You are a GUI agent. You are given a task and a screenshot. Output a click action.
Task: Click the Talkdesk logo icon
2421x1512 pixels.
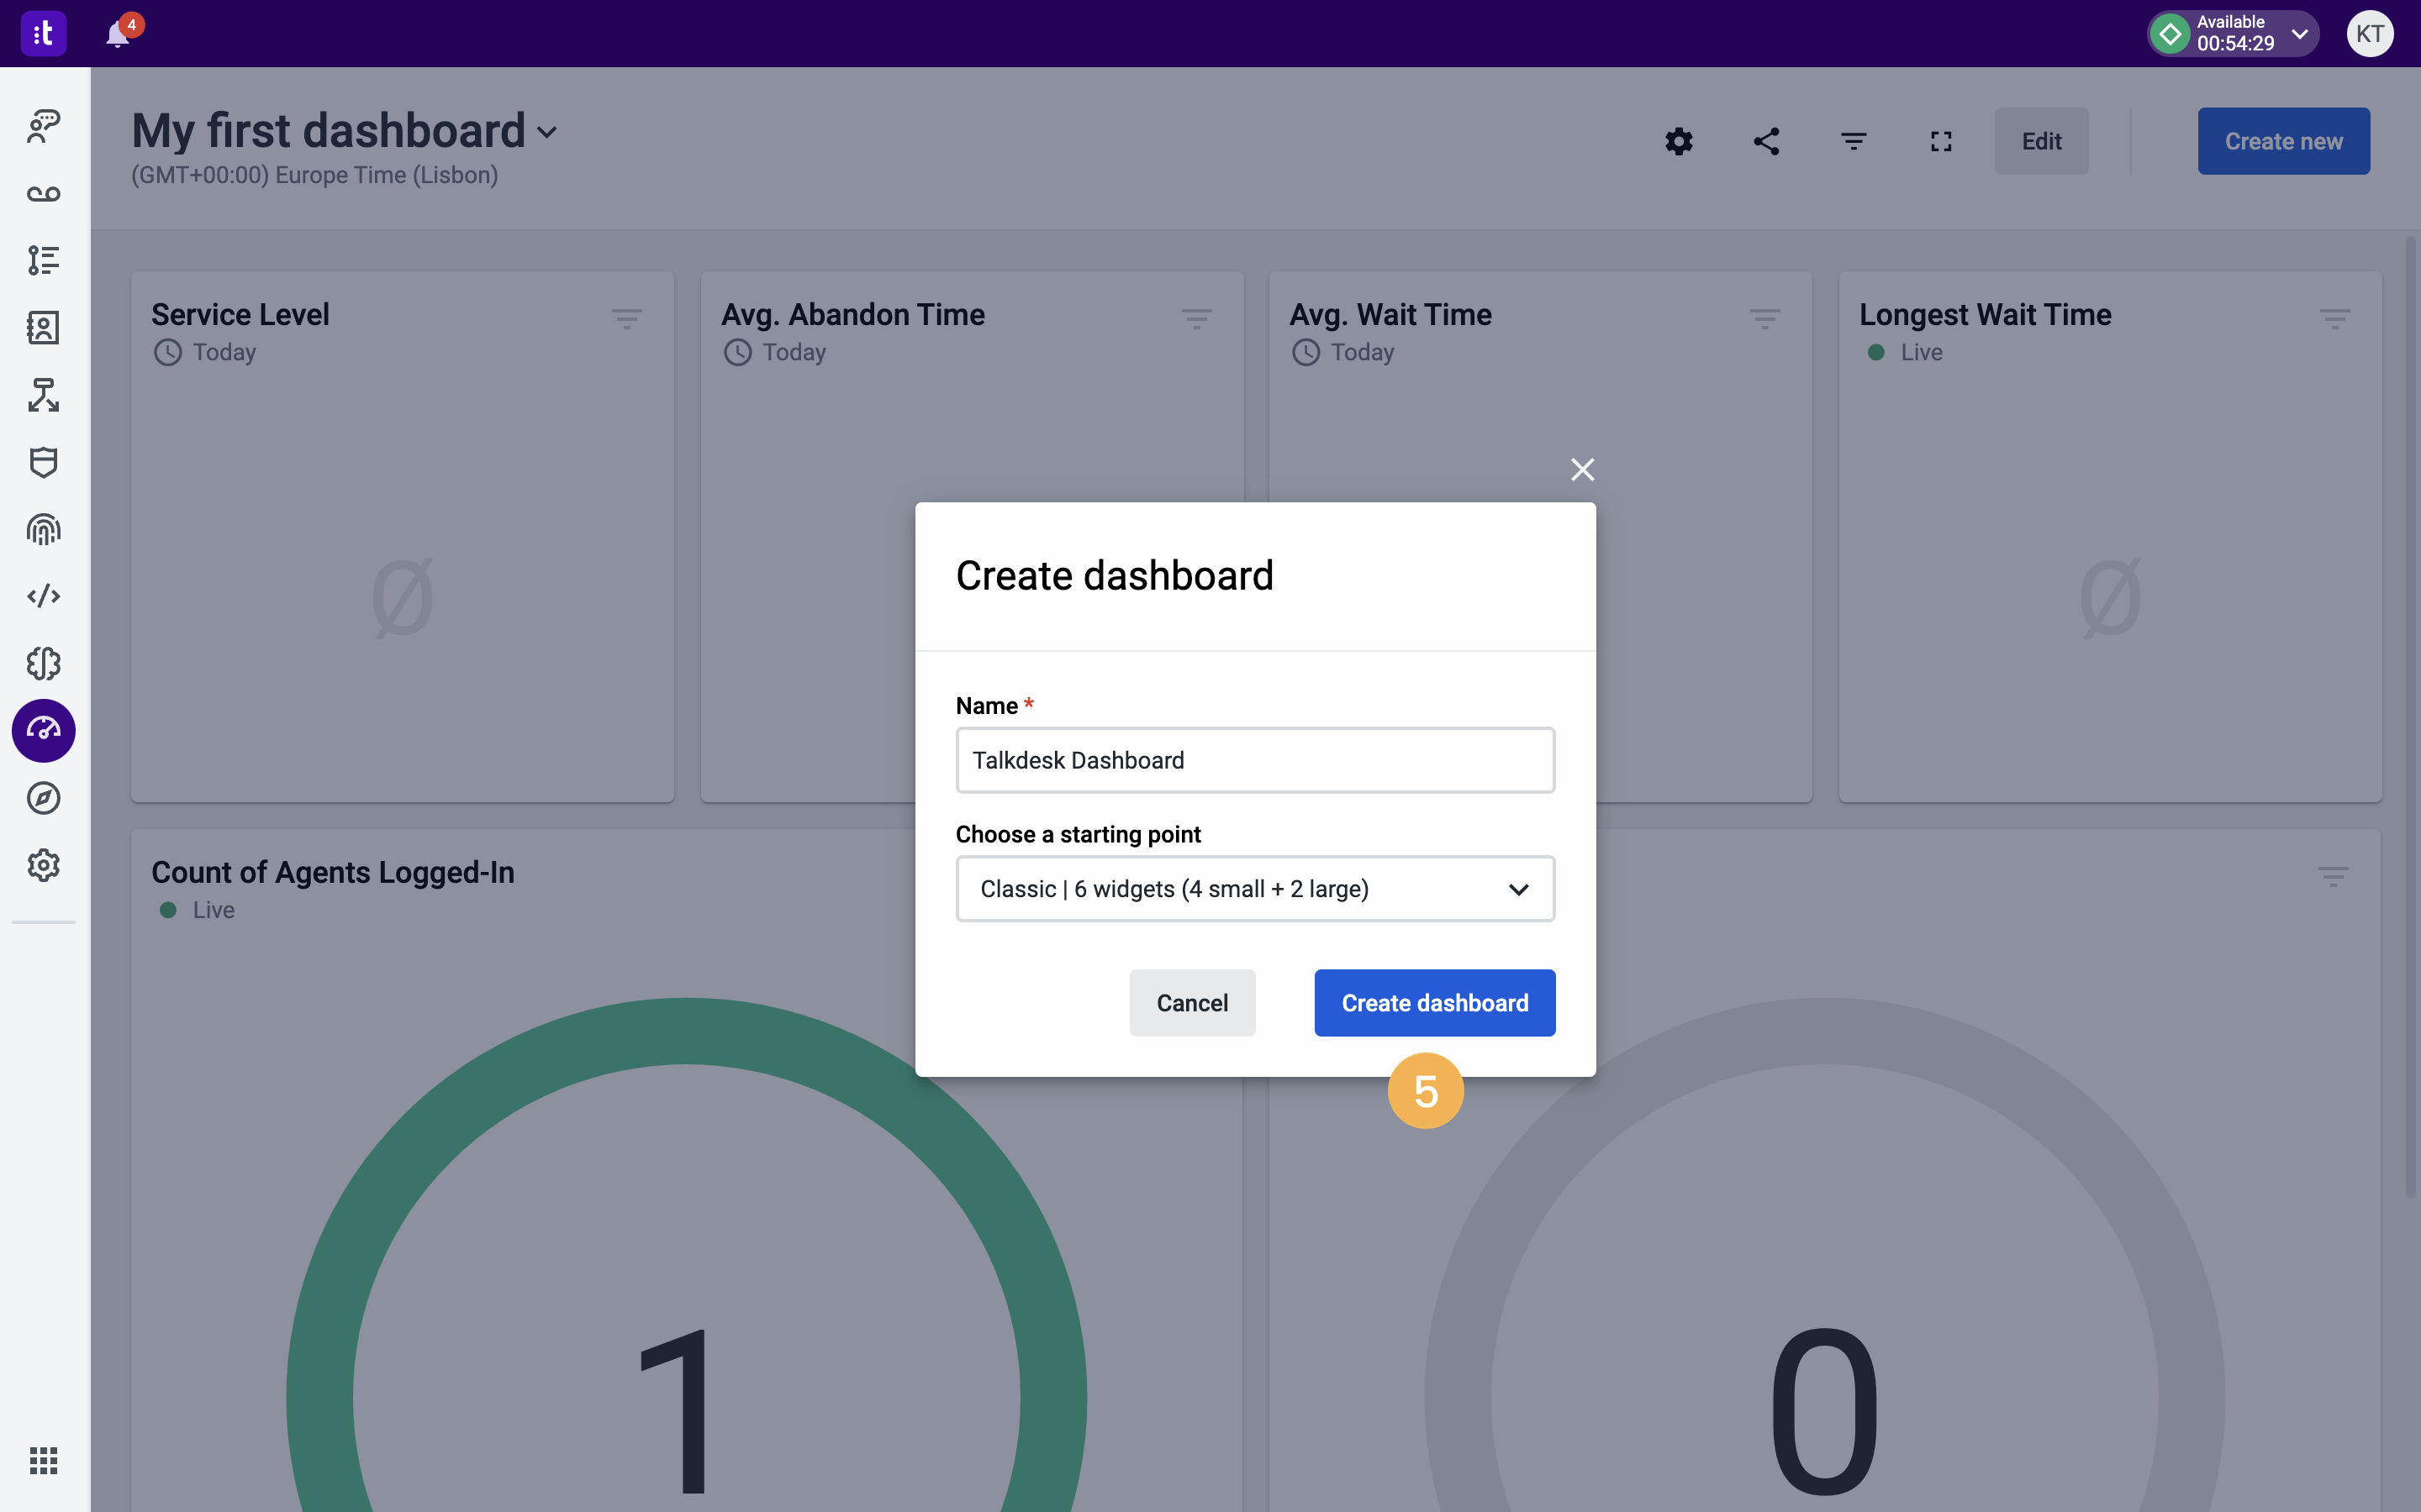[x=43, y=34]
